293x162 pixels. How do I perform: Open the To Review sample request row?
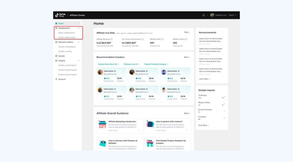tap(211, 97)
